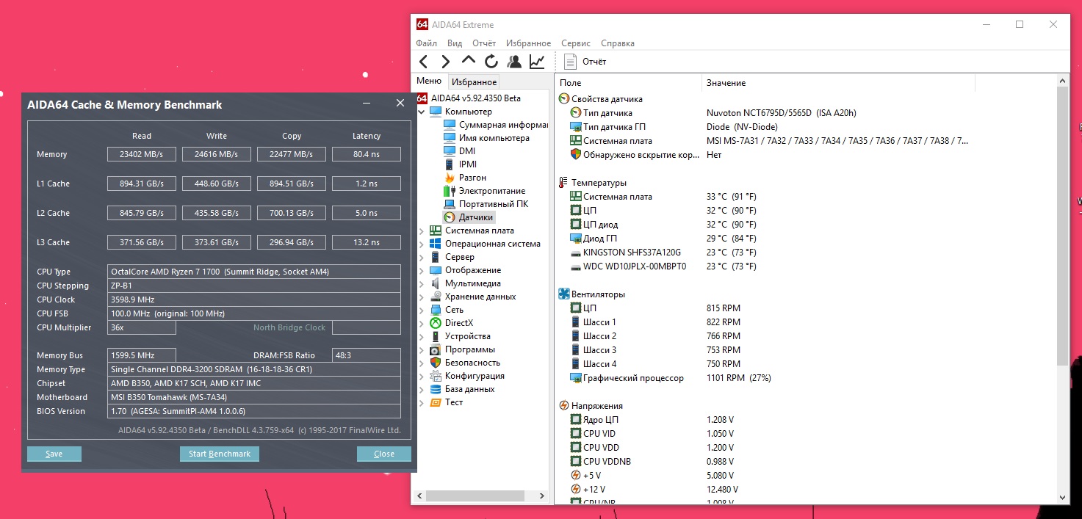
Task: Switch to the Избранное tab in sidebar
Action: 475,82
